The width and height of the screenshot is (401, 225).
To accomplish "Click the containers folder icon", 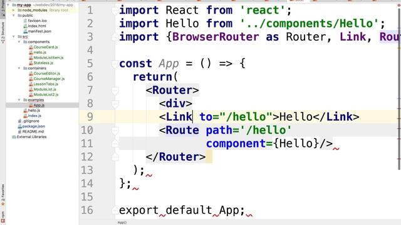I will (25, 68).
